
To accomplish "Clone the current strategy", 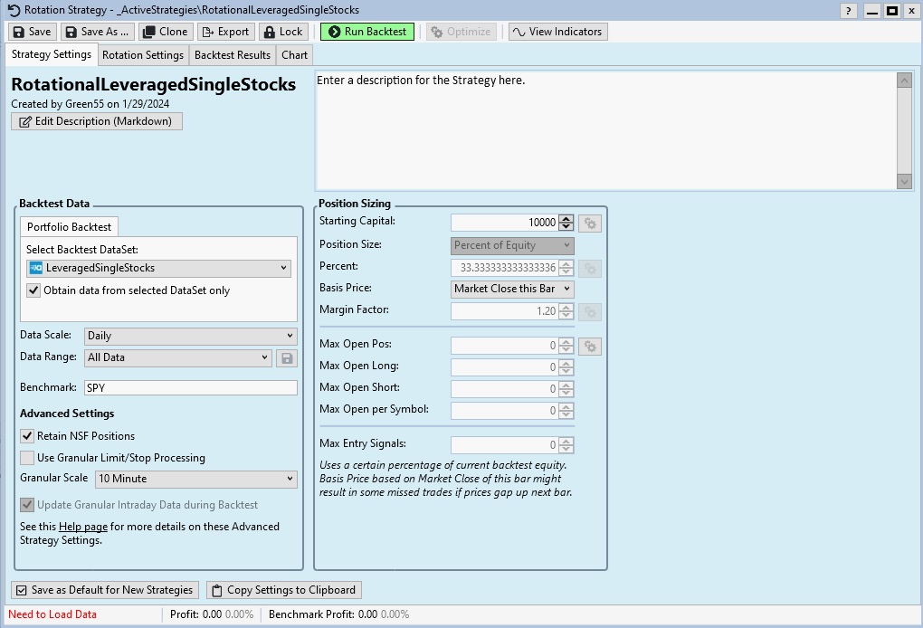I will click(x=166, y=32).
